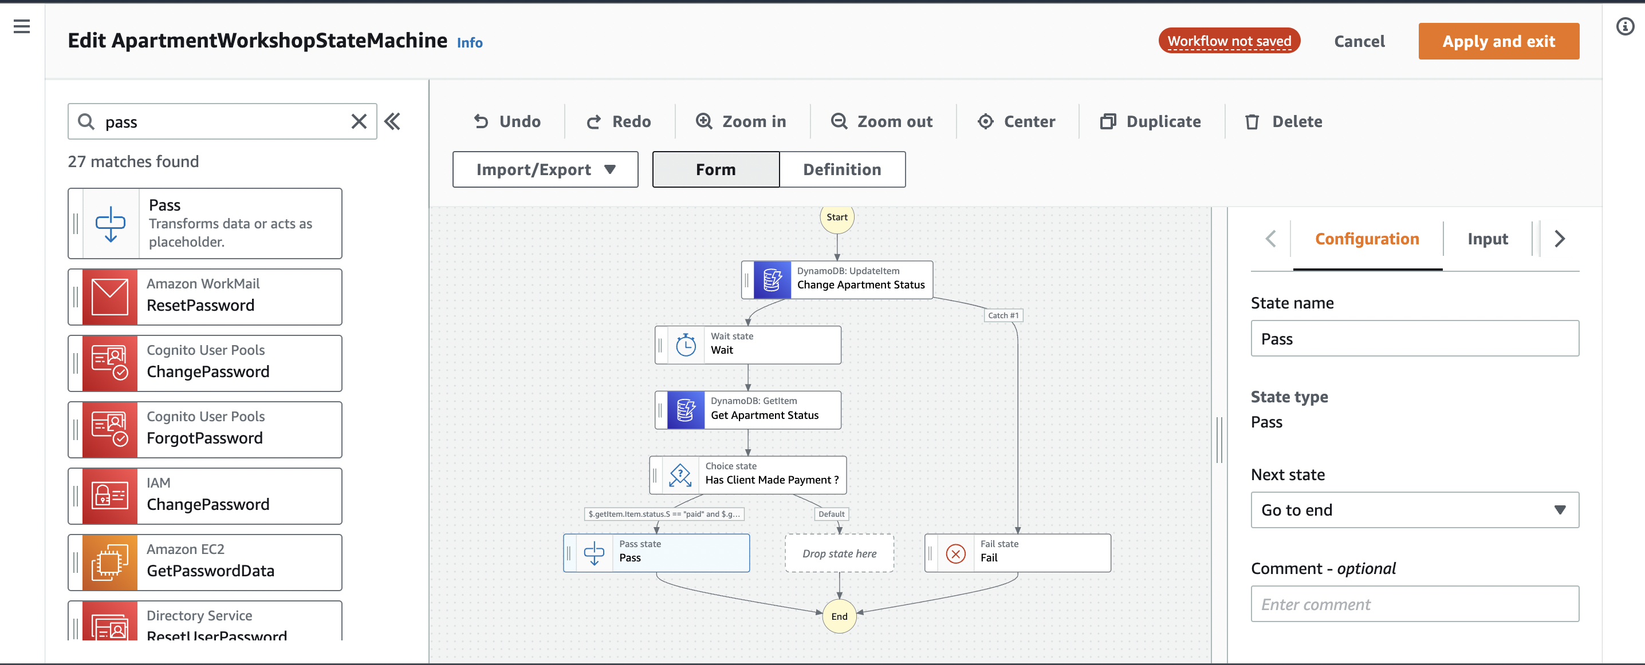Center the workflow canvas
The image size is (1645, 665).
coord(1016,121)
